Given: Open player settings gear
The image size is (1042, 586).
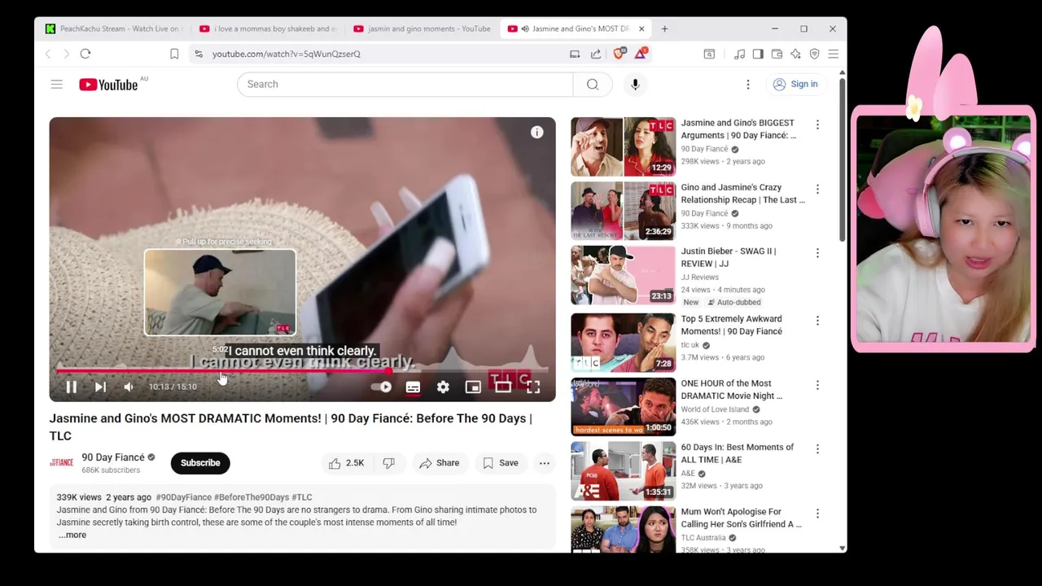Looking at the screenshot, I should [443, 387].
